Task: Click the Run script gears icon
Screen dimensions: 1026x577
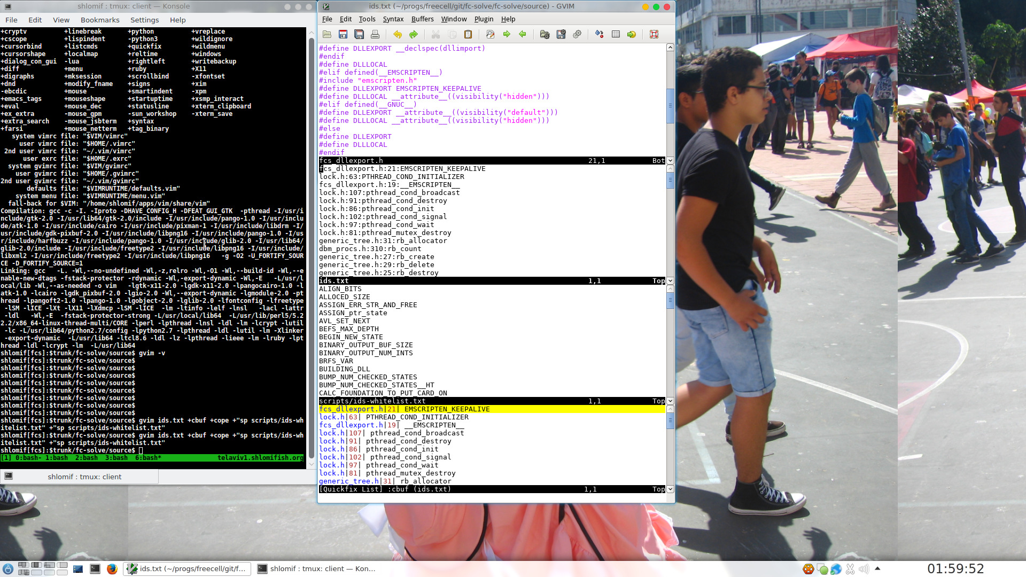Action: (577, 34)
